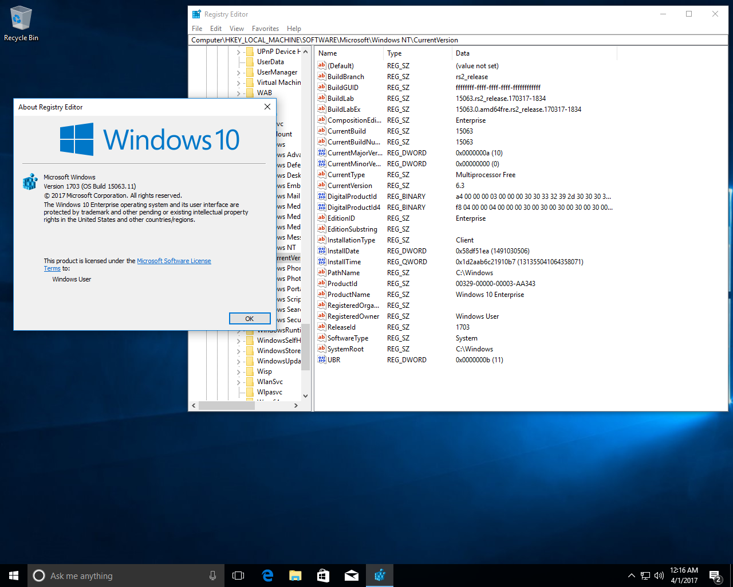The width and height of the screenshot is (733, 587).
Task: Click the Wisp folder icon
Action: tap(250, 371)
